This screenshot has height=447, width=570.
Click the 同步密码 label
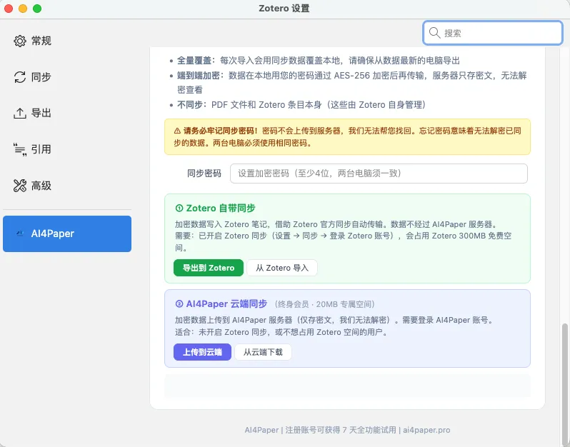point(204,174)
